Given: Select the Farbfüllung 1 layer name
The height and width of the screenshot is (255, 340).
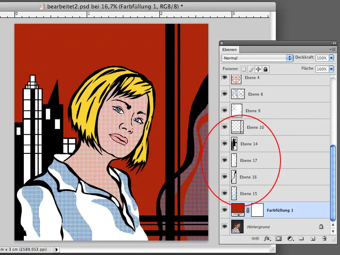Looking at the screenshot, I should tap(280, 210).
